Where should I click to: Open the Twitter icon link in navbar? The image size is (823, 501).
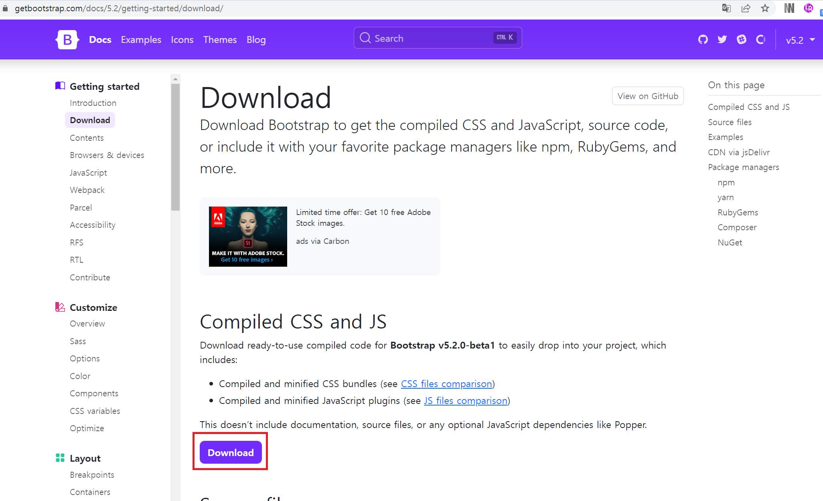722,39
